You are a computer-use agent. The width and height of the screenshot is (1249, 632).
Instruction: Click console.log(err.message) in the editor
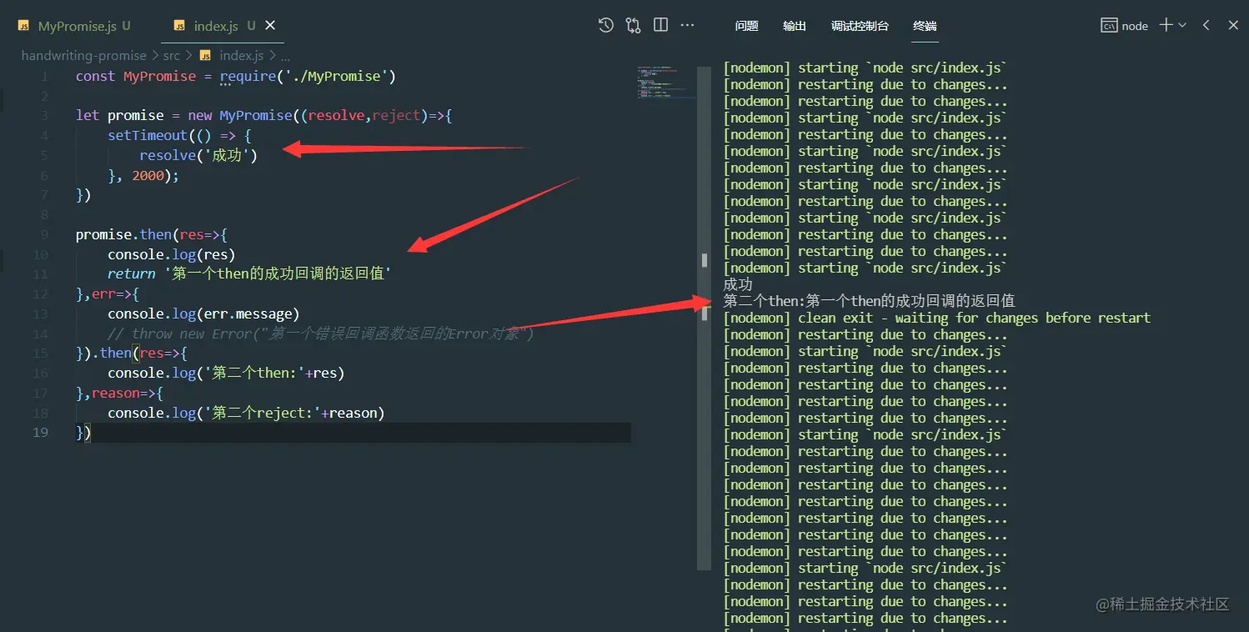pos(203,313)
